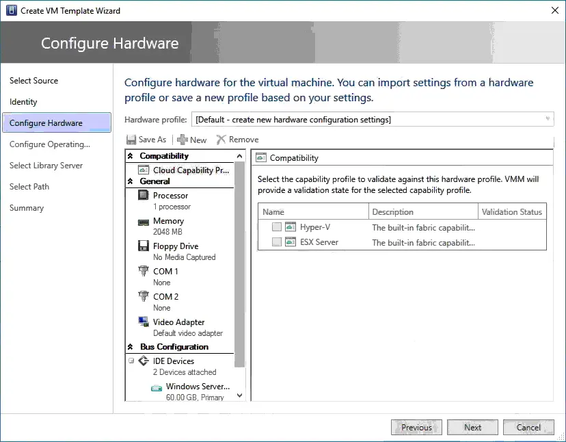Select the Windows Server hard disk icon
Image resolution: width=566 pixels, height=442 pixels.
(x=157, y=387)
